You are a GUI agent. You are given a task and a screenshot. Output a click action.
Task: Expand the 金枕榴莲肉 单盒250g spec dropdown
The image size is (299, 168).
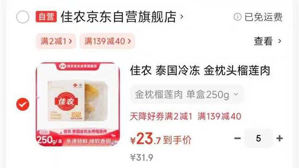187,95
